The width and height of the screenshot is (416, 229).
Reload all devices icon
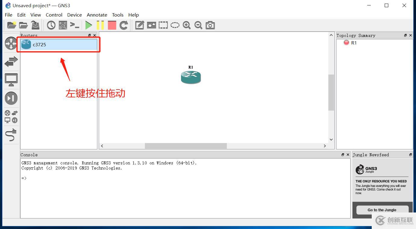pos(124,25)
